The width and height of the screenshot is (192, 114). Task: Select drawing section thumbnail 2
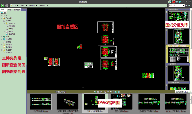(x=179, y=37)
